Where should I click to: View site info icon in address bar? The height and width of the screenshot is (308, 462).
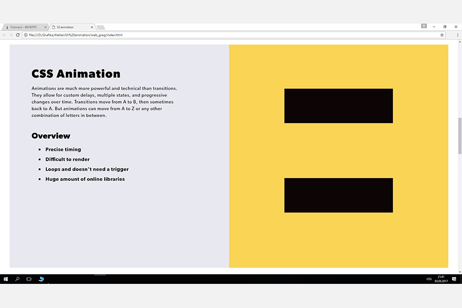26,35
